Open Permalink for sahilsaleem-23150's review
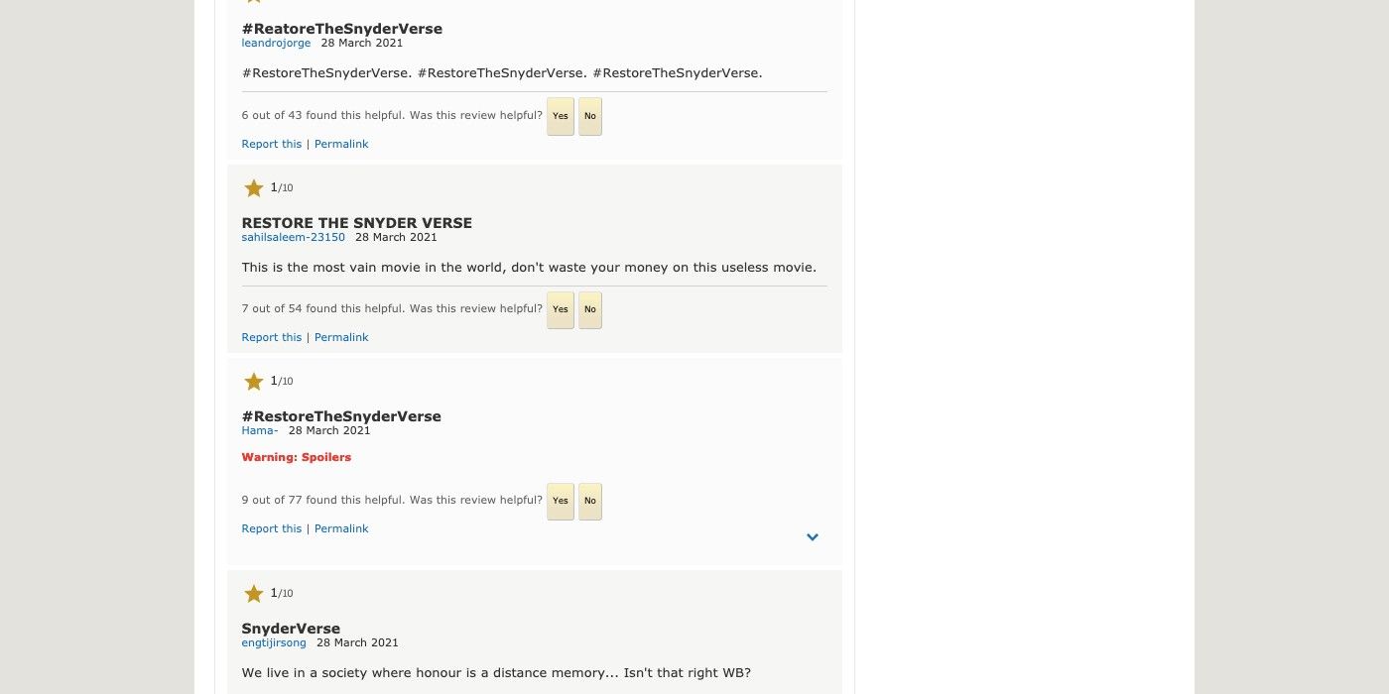Image resolution: width=1389 pixels, height=694 pixels. 341,337
